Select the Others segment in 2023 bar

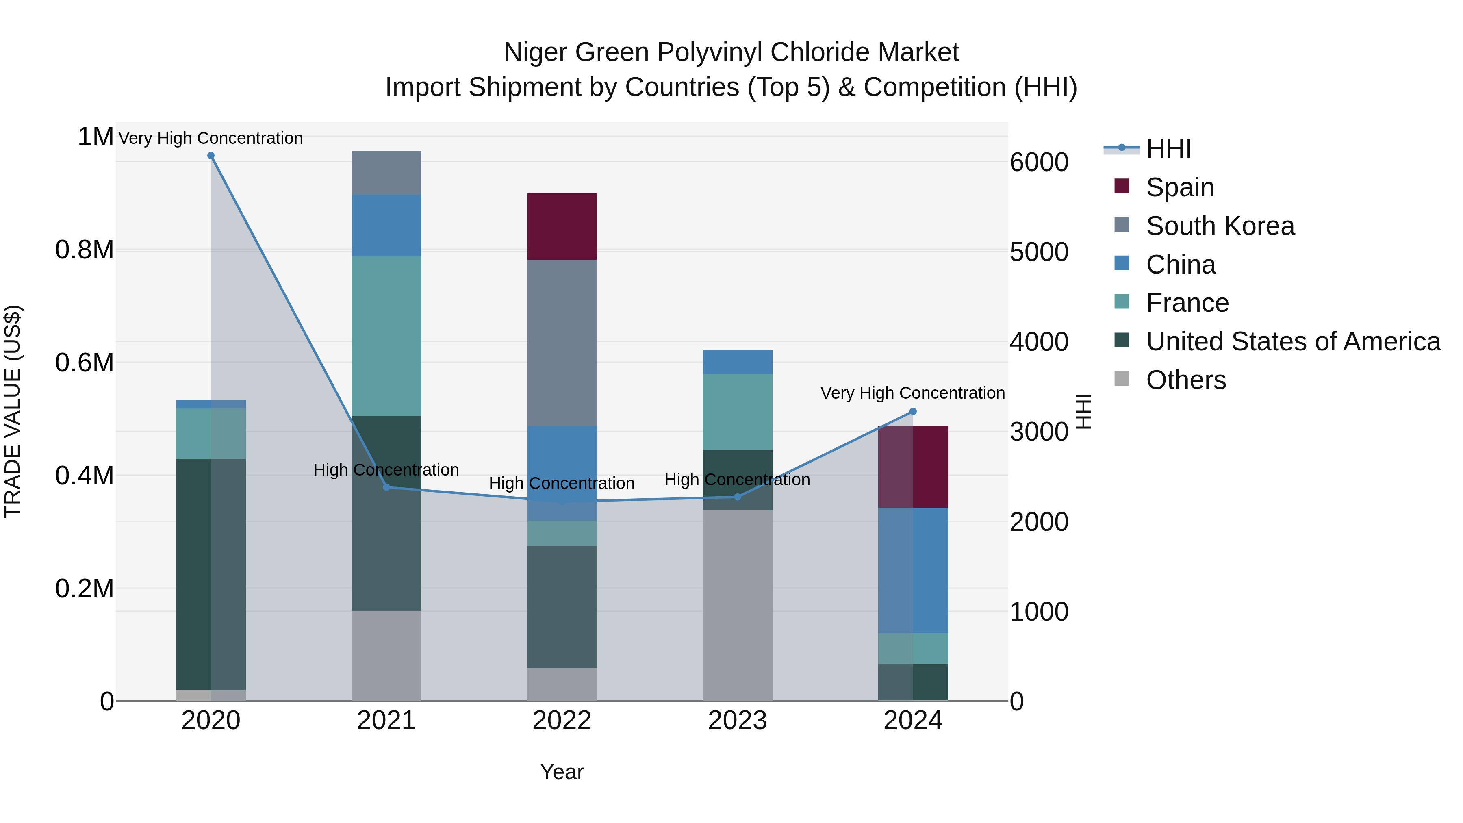click(737, 606)
